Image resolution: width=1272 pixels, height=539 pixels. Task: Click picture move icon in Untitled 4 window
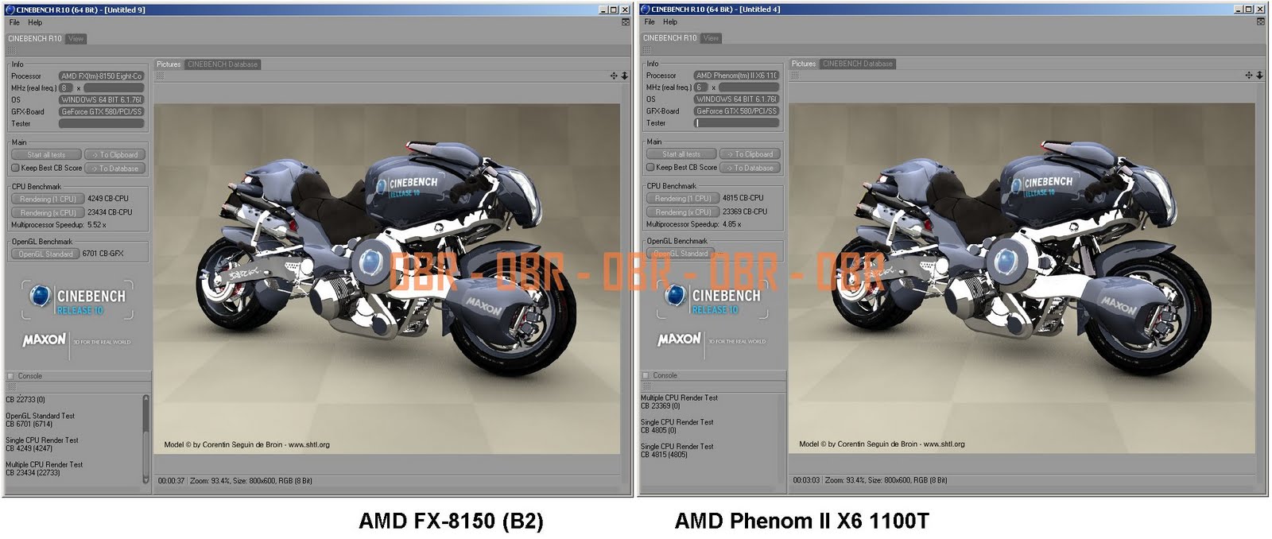pos(1249,75)
